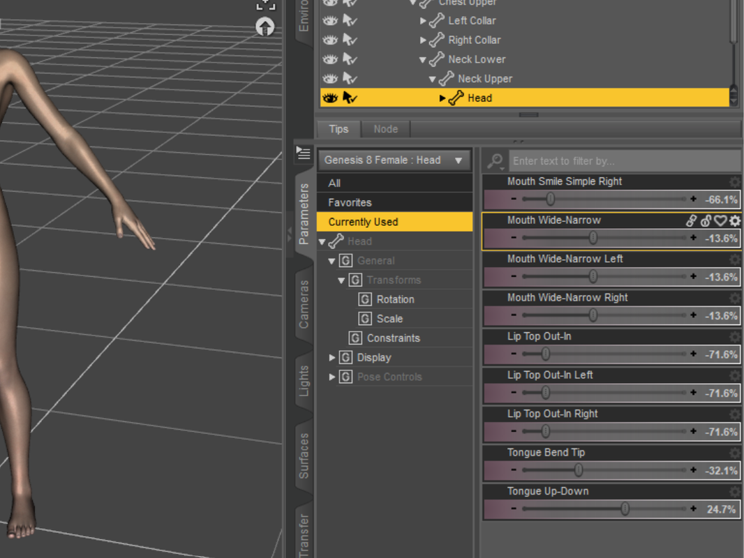Collapse the Head parameters group

[x=322, y=242]
